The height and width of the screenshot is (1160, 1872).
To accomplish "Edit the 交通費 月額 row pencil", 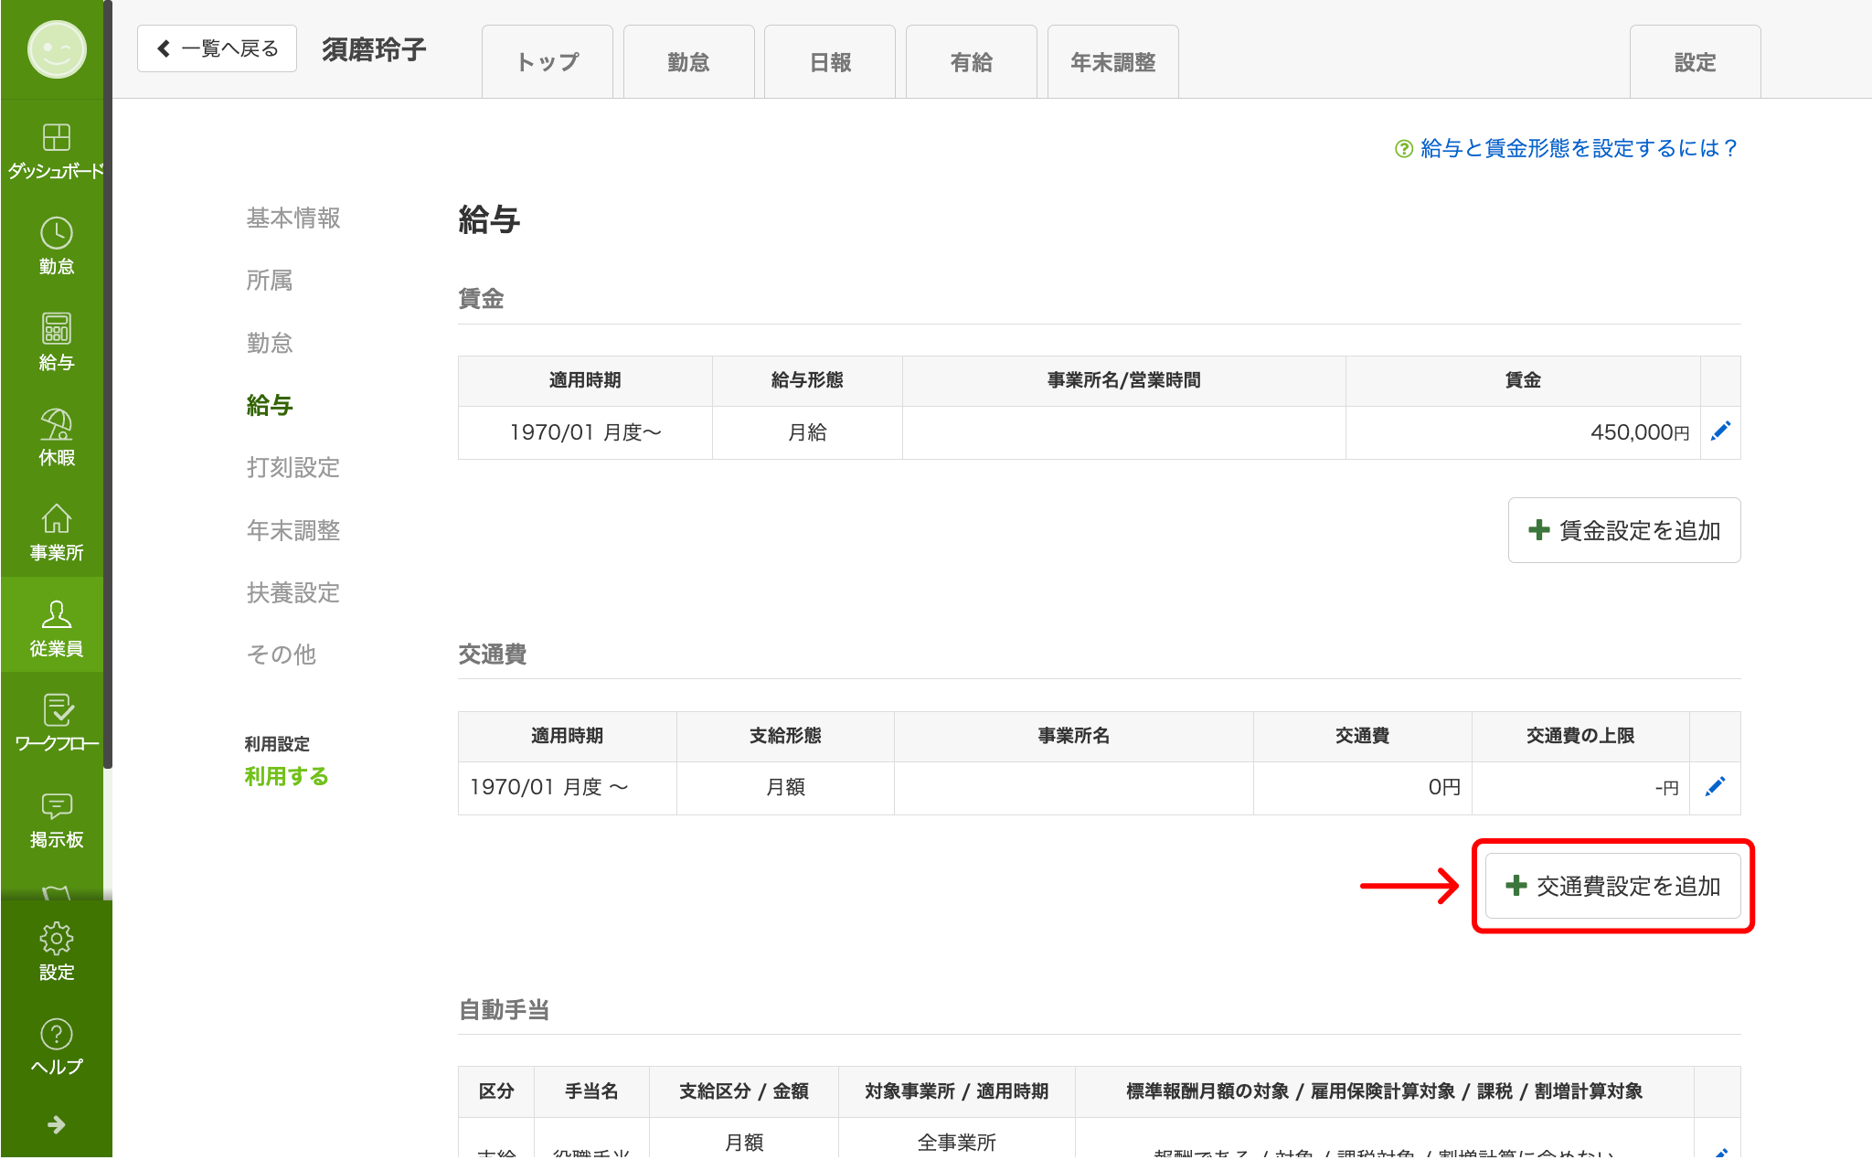I will [1715, 787].
